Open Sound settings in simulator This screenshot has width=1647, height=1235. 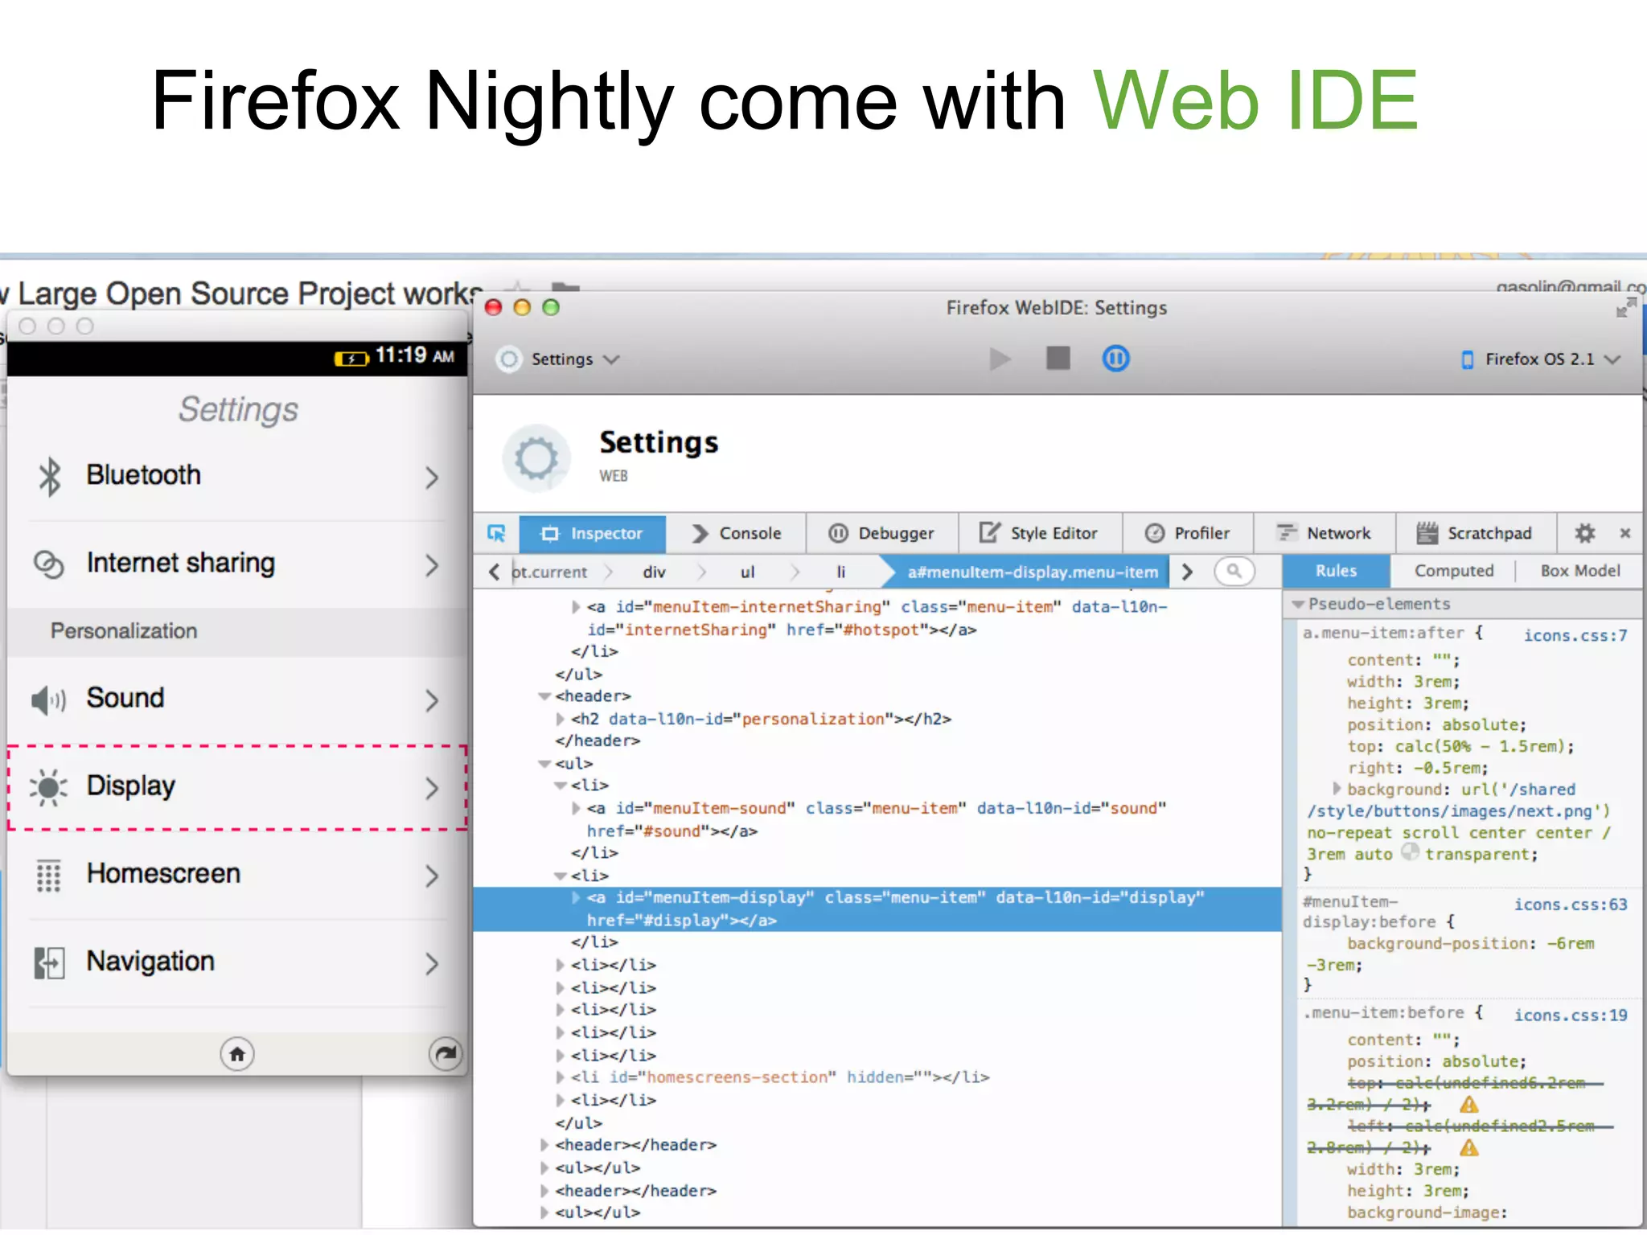point(238,699)
